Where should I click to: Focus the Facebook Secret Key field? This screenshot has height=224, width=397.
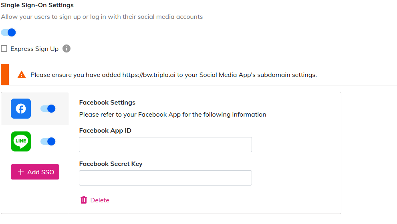coord(165,178)
